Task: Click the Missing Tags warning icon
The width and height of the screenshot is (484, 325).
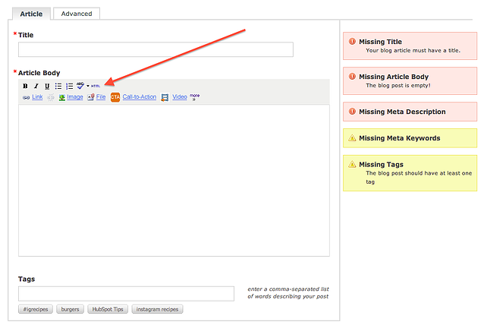Action: point(352,164)
